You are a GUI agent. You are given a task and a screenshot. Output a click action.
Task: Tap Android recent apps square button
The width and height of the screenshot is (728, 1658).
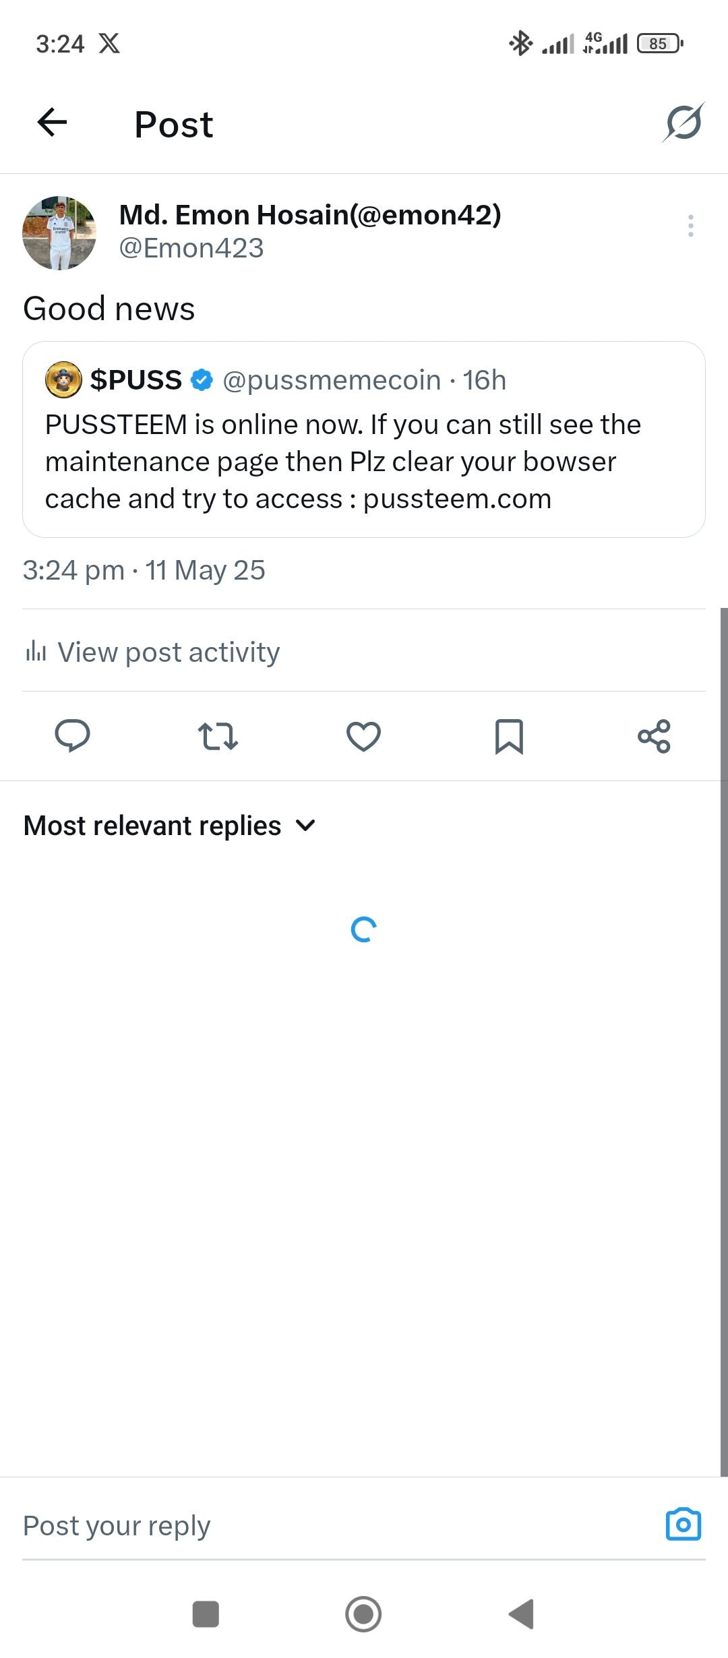pyautogui.click(x=206, y=1614)
